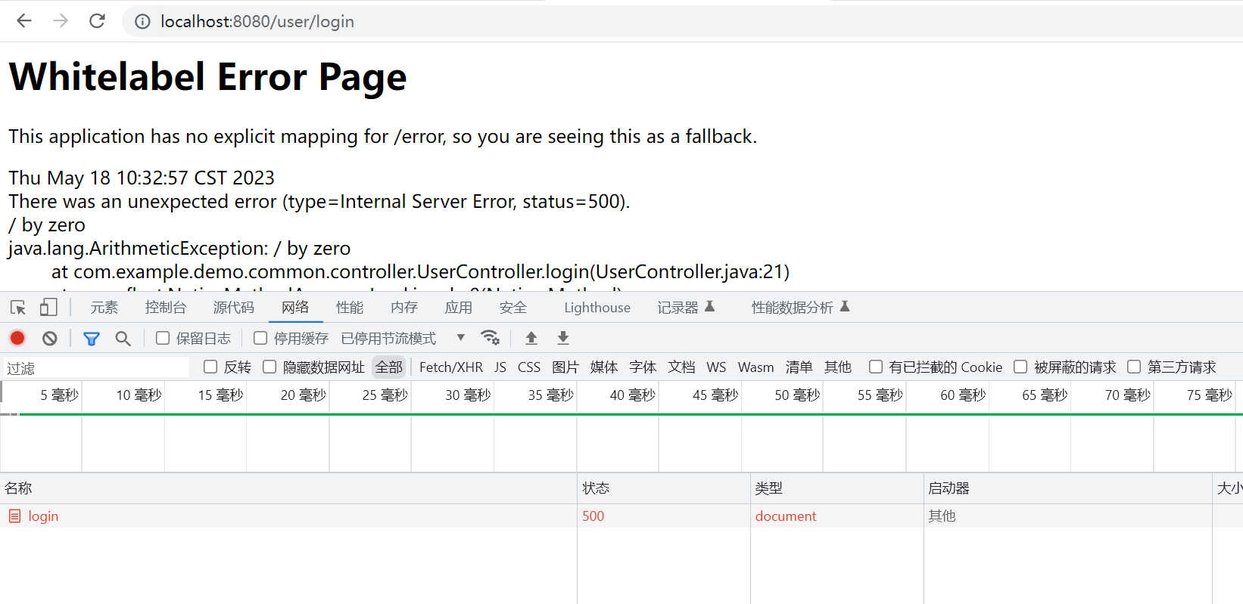This screenshot has width=1243, height=604.
Task: Open the Lighthouse tab
Action: tap(597, 308)
